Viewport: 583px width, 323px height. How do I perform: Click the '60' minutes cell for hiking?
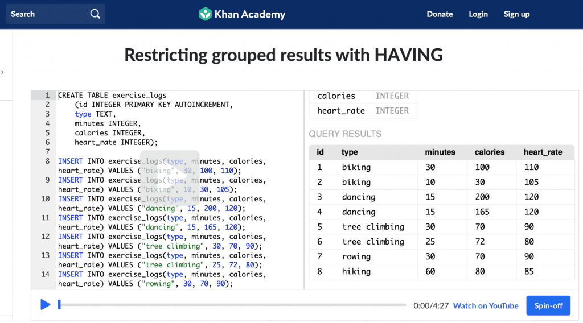click(430, 271)
